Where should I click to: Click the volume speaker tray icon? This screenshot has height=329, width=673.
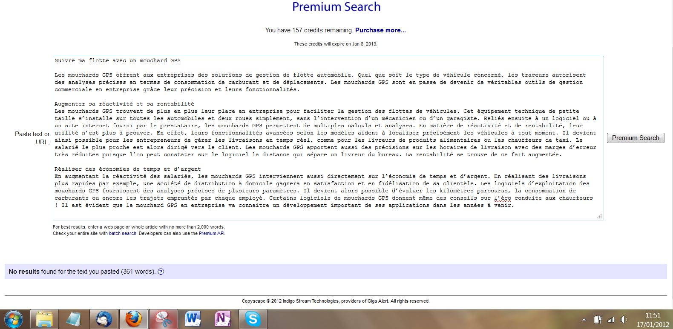point(624,320)
